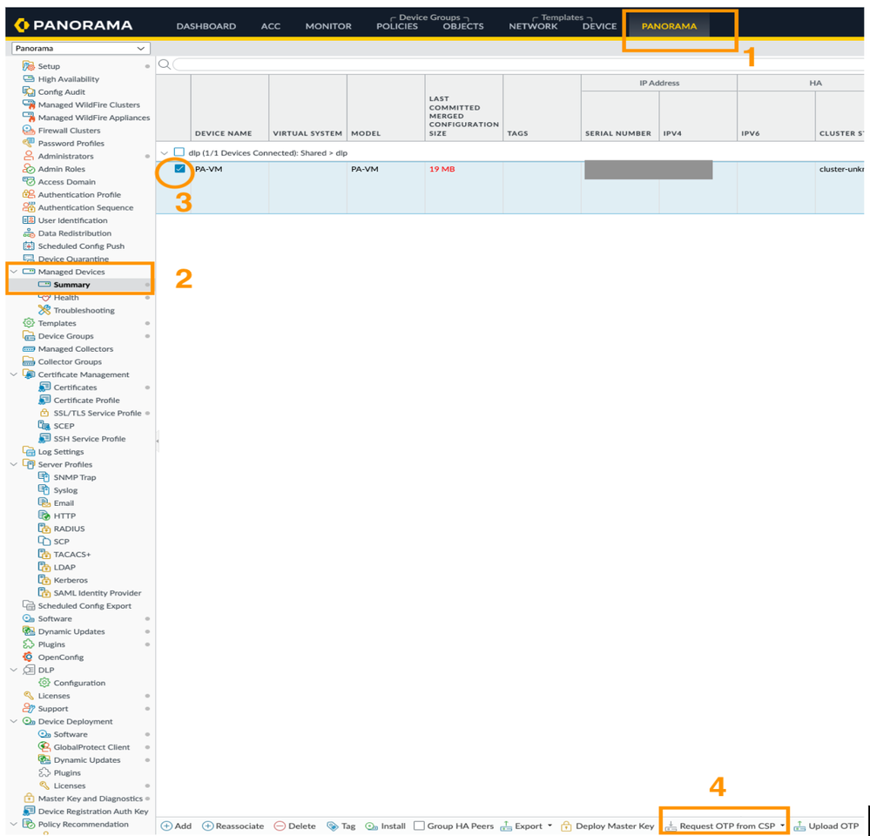
Task: Click the SSL/TLS Service Profile lock icon
Action: [44, 414]
